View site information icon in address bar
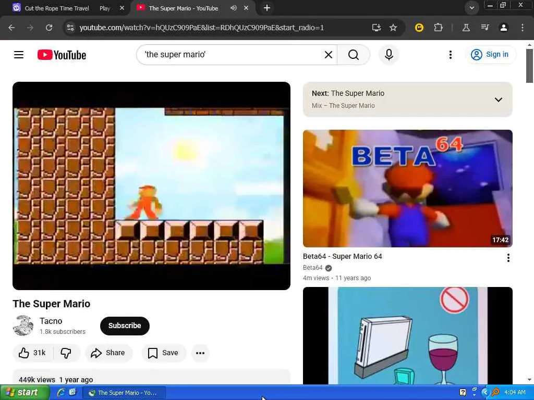Image resolution: width=534 pixels, height=400 pixels. point(70,28)
